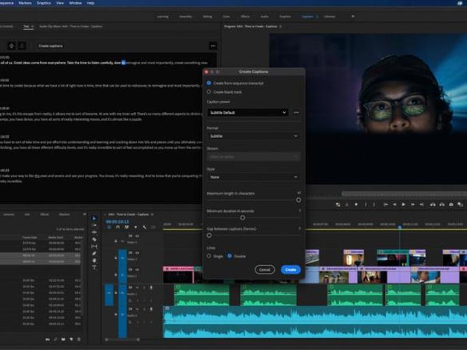
Task: Select Create from sequence transcript option
Action: tap(209, 83)
